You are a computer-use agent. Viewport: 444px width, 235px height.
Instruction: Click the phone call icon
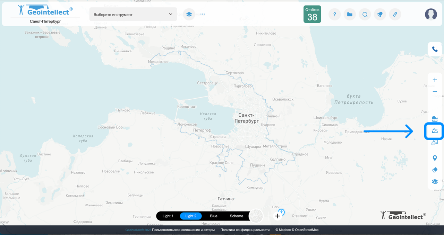[x=435, y=49]
